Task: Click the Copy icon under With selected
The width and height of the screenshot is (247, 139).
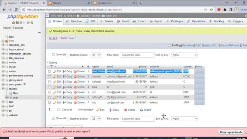Action: coord(111,110)
